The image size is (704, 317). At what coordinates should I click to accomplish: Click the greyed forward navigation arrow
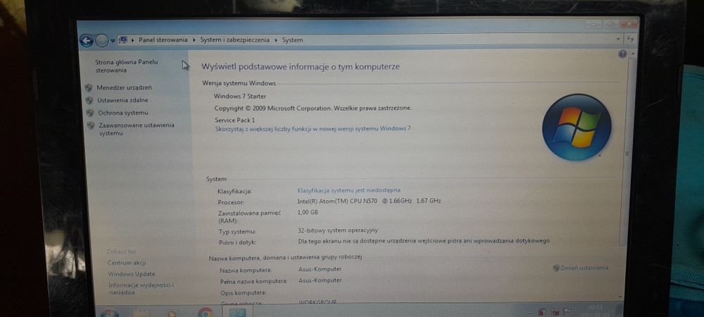(102, 41)
